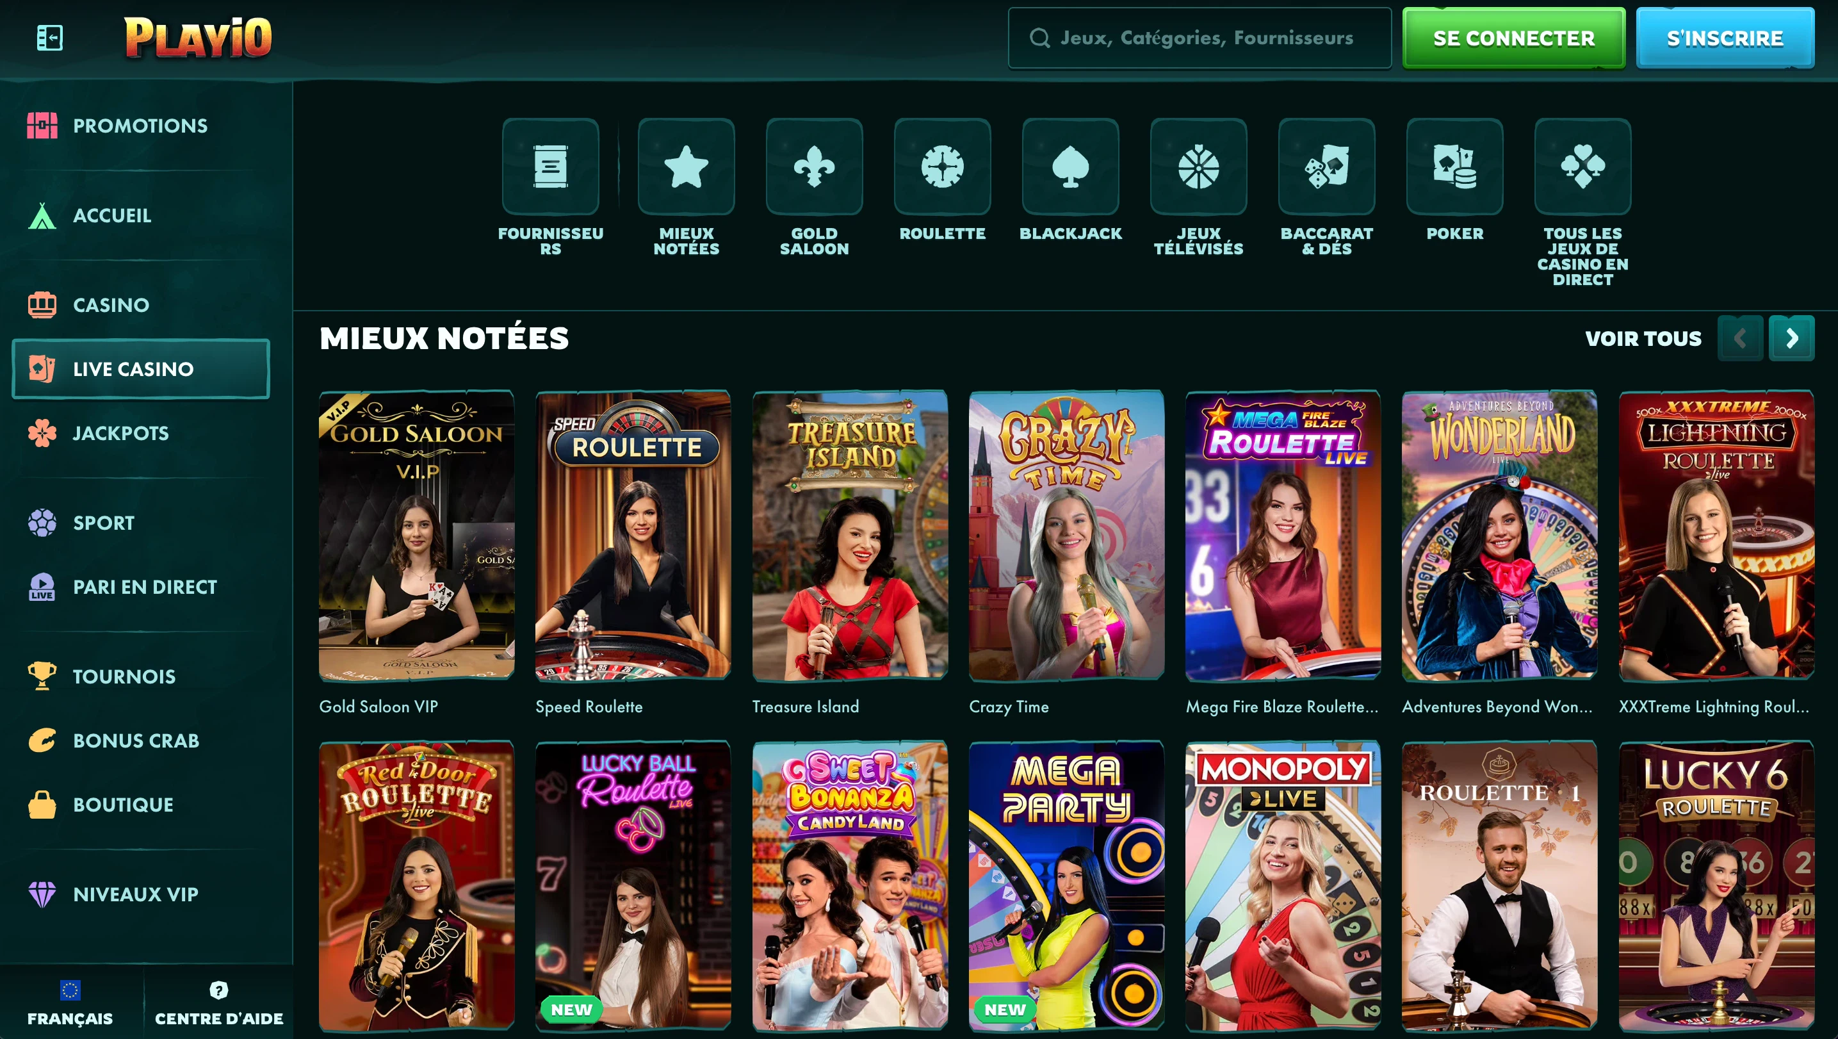Image resolution: width=1838 pixels, height=1039 pixels.
Task: Open Boutique in the sidebar
Action: [x=140, y=804]
